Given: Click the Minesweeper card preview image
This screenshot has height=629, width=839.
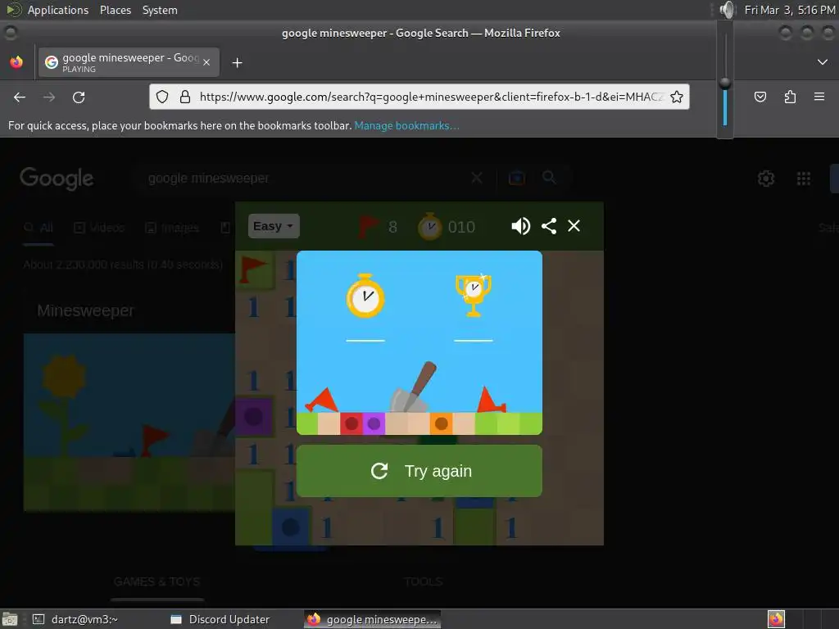Looking at the screenshot, I should (x=129, y=422).
